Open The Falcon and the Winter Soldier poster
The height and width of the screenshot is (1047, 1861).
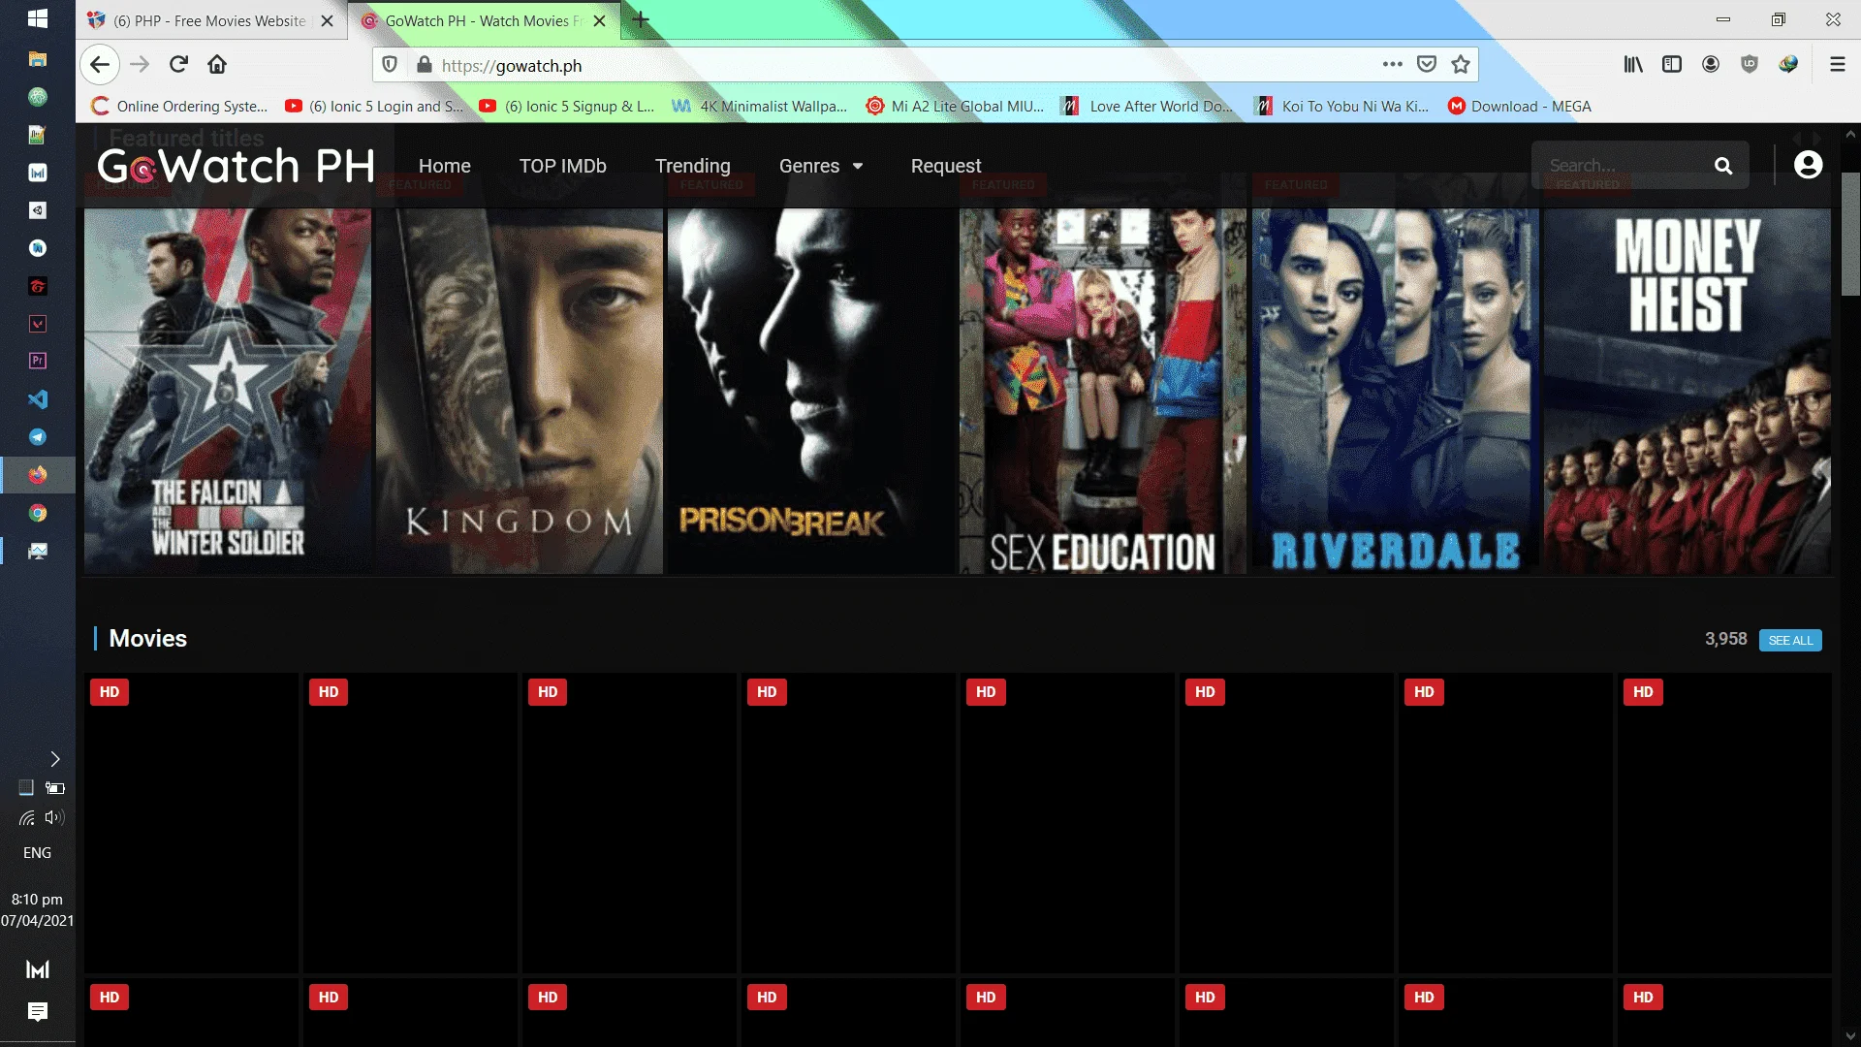coord(228,391)
